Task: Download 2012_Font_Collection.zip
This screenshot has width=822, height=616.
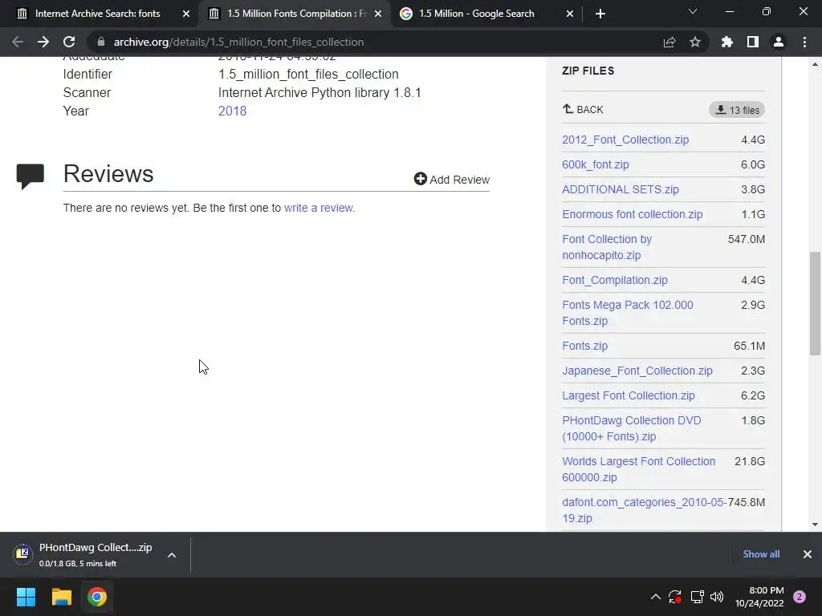Action: click(x=625, y=140)
